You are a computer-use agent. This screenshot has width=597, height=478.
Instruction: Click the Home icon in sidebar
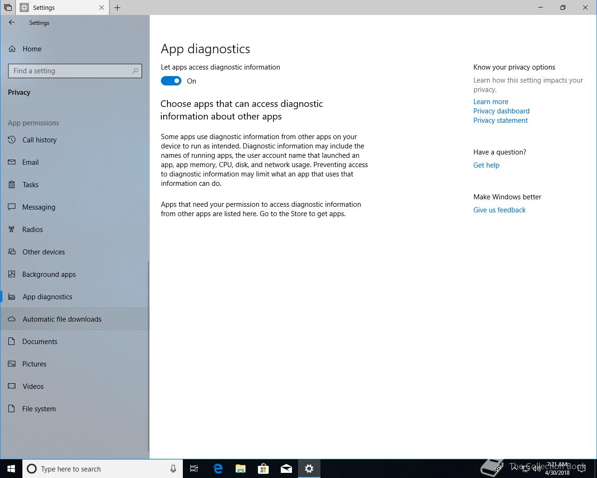(x=12, y=49)
